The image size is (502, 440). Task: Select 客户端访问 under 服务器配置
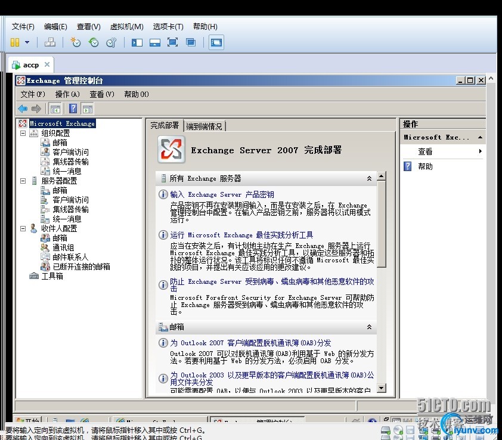[70, 200]
